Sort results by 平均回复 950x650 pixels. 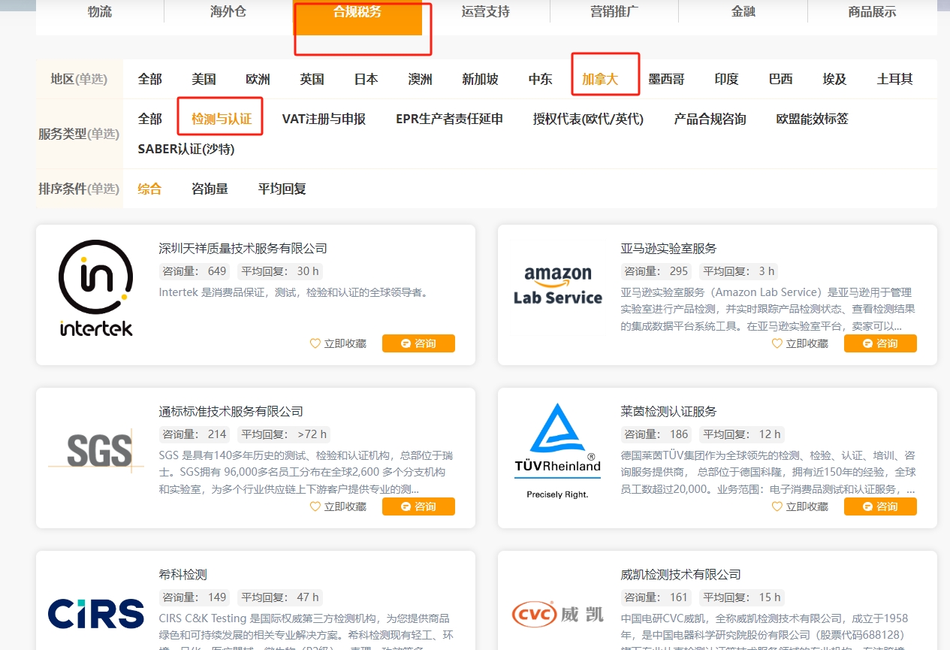coord(282,189)
